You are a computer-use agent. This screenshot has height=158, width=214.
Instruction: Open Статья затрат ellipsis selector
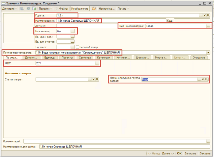coord(90,79)
